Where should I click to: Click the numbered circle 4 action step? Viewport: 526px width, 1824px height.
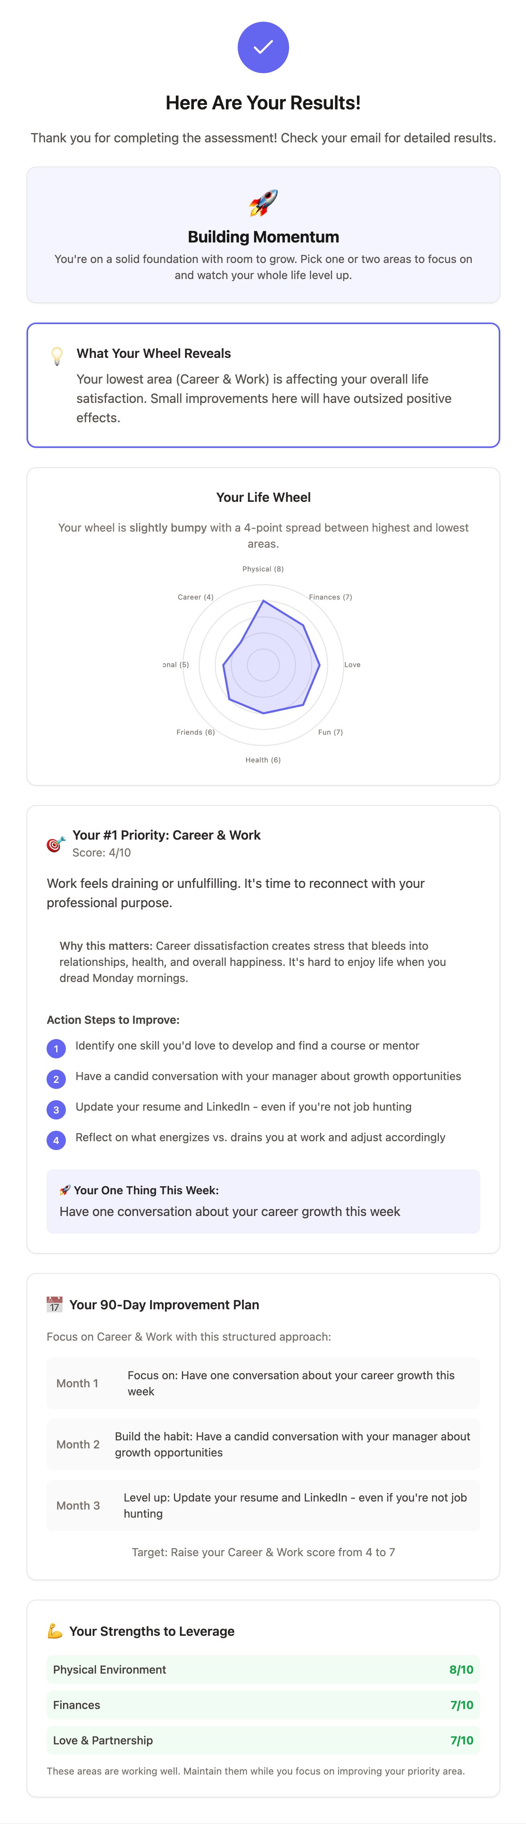[x=56, y=1140]
